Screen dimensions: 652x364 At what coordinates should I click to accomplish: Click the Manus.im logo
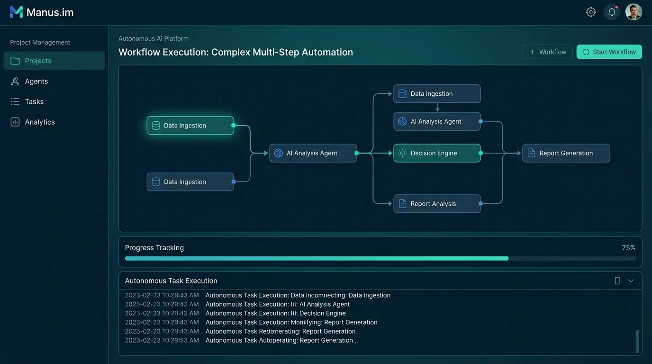click(x=42, y=12)
